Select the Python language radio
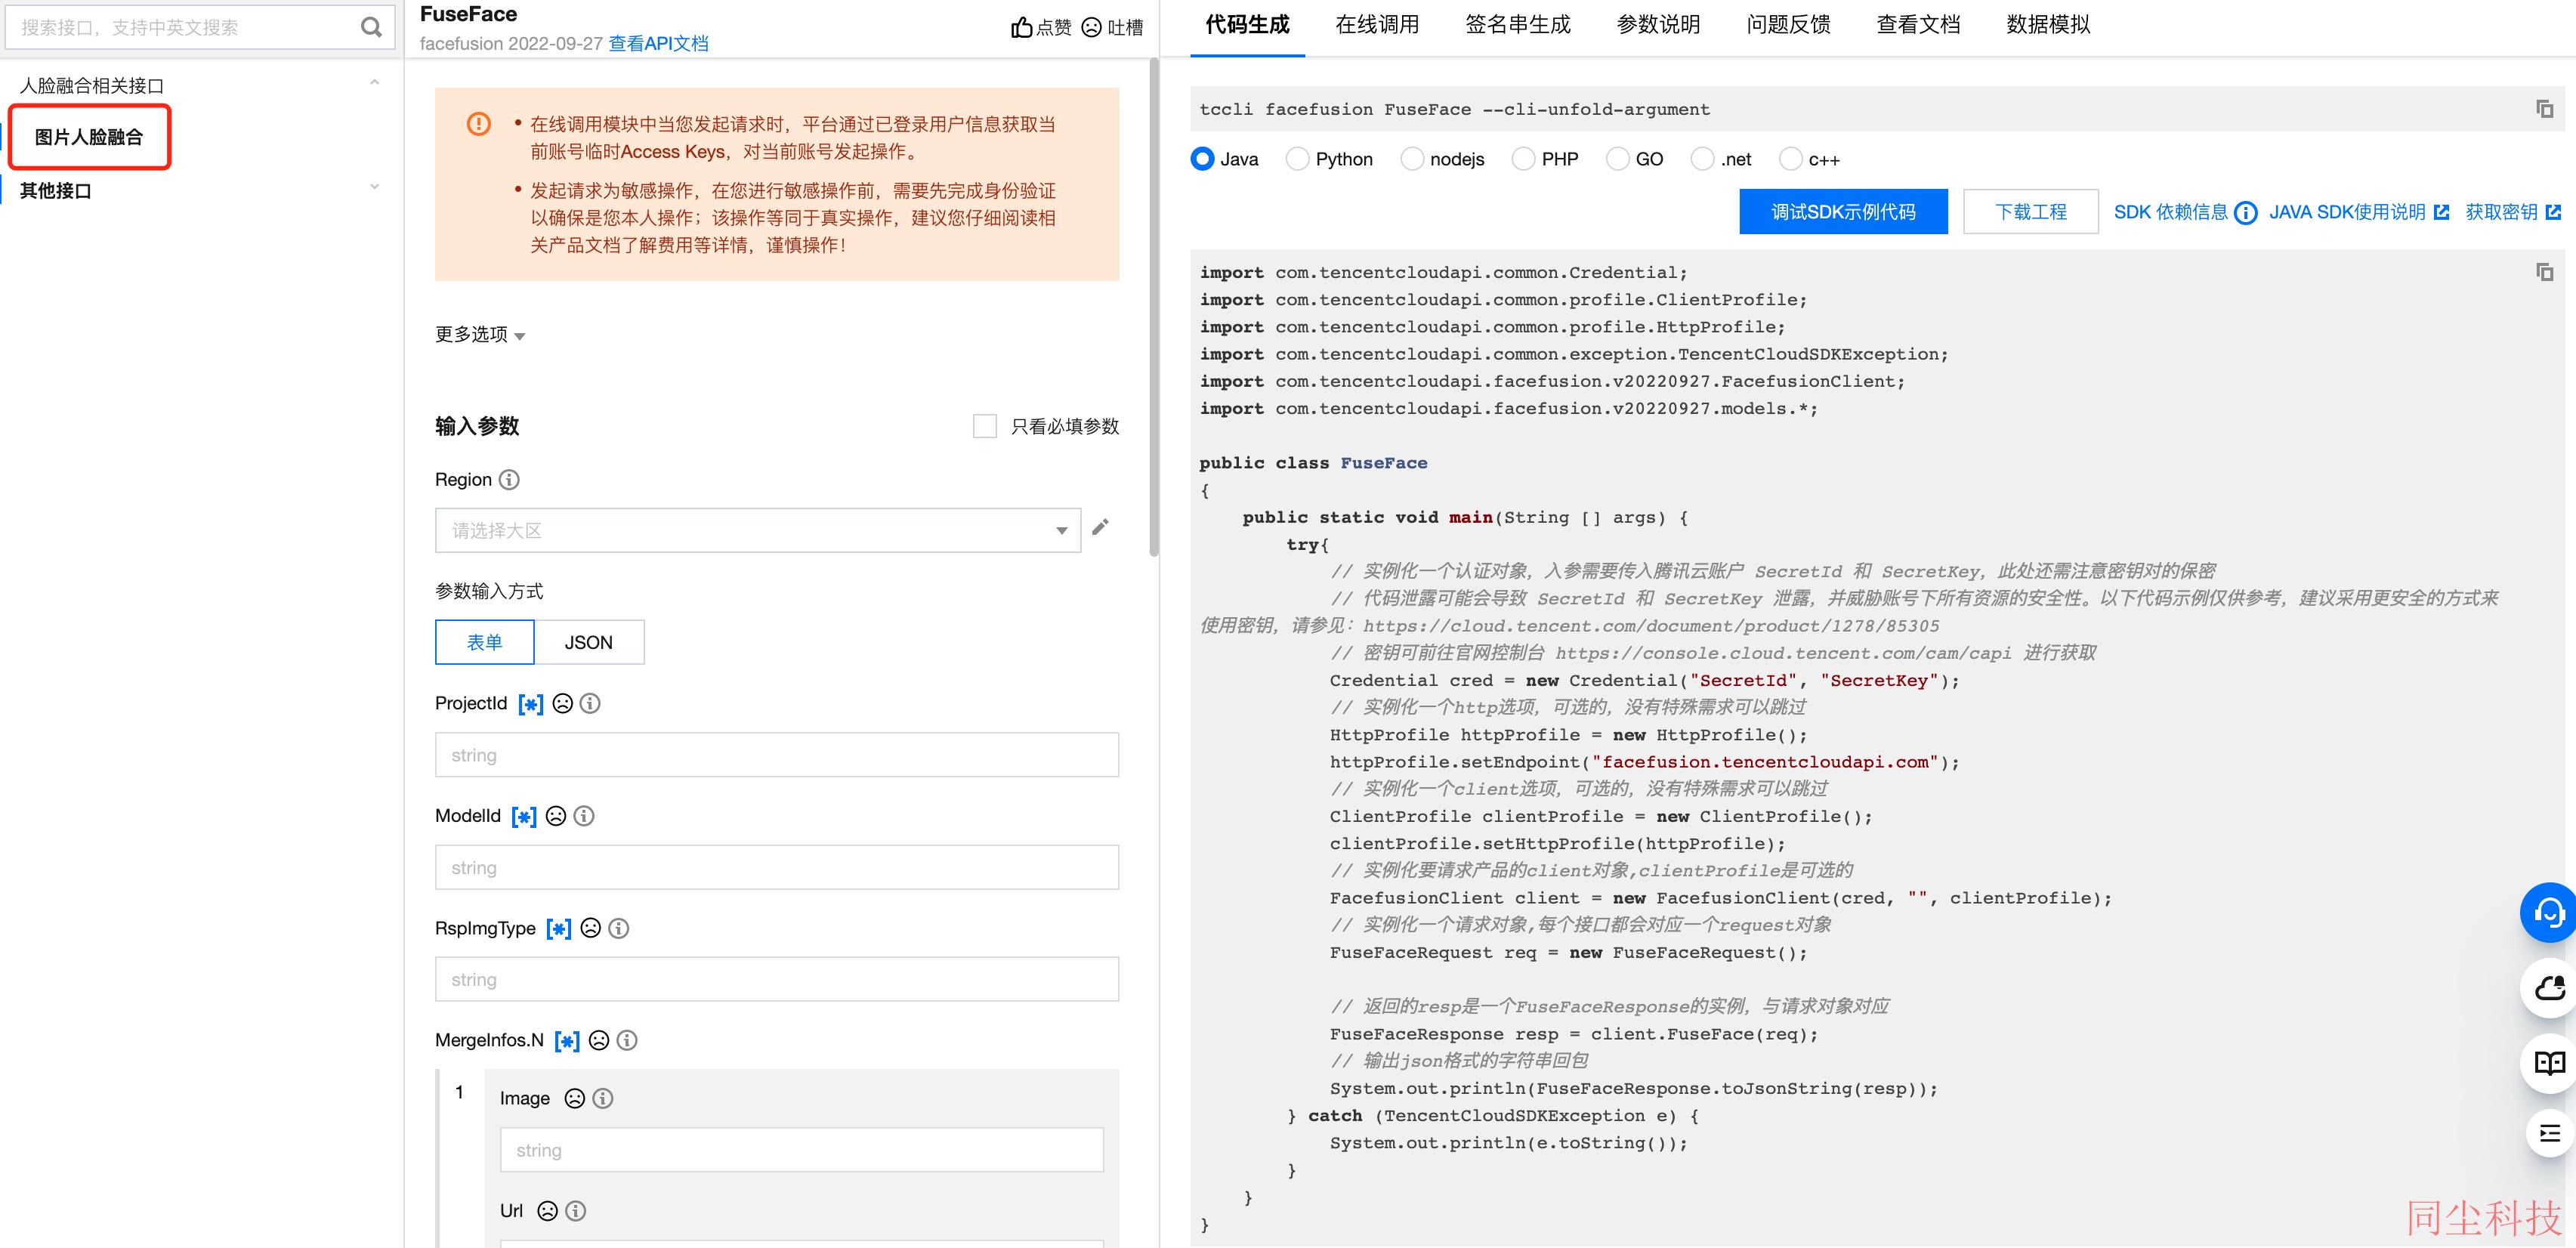Screen dimensions: 2576x1248 [x=1297, y=159]
